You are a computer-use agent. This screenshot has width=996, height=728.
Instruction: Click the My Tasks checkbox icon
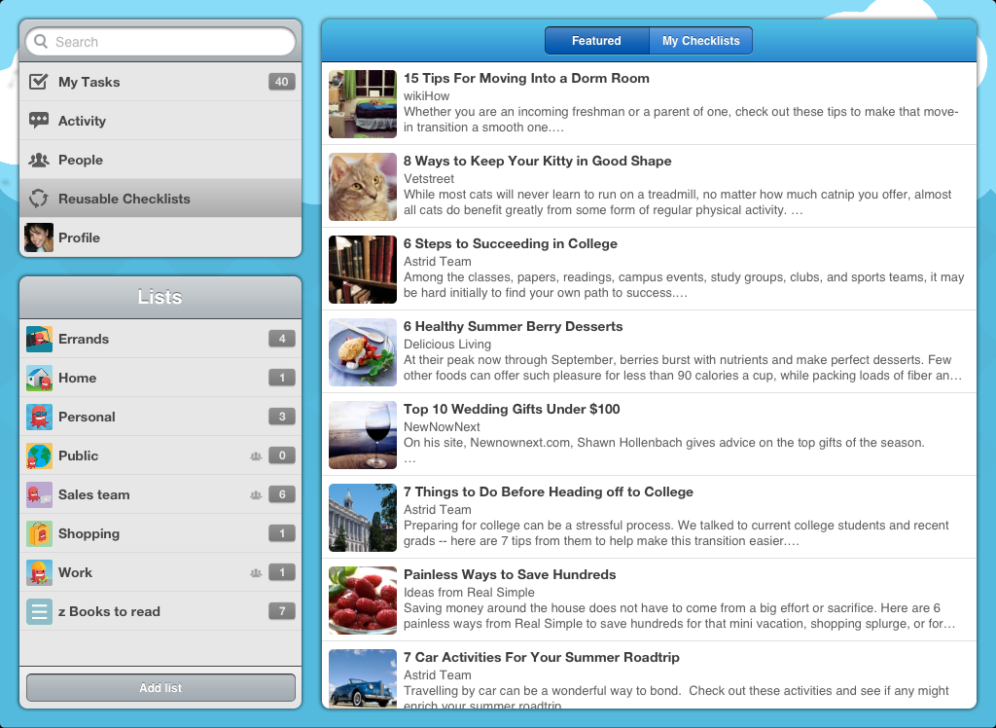[x=39, y=82]
